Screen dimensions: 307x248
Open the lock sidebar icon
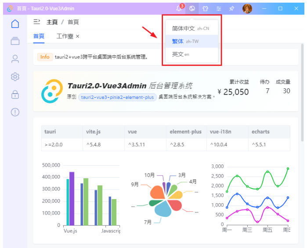[15, 94]
